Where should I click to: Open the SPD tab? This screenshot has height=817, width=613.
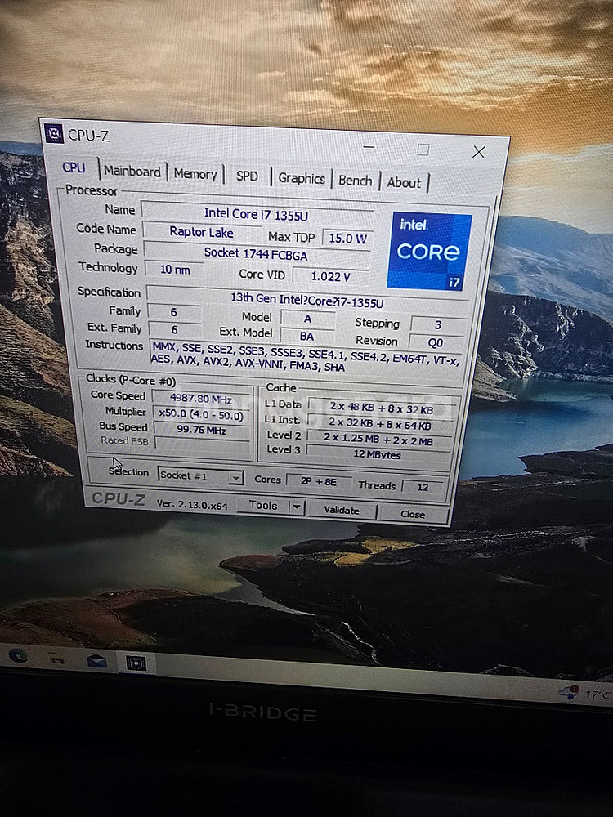pos(247,176)
